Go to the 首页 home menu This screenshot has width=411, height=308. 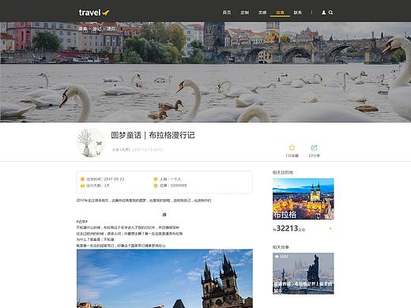227,13
